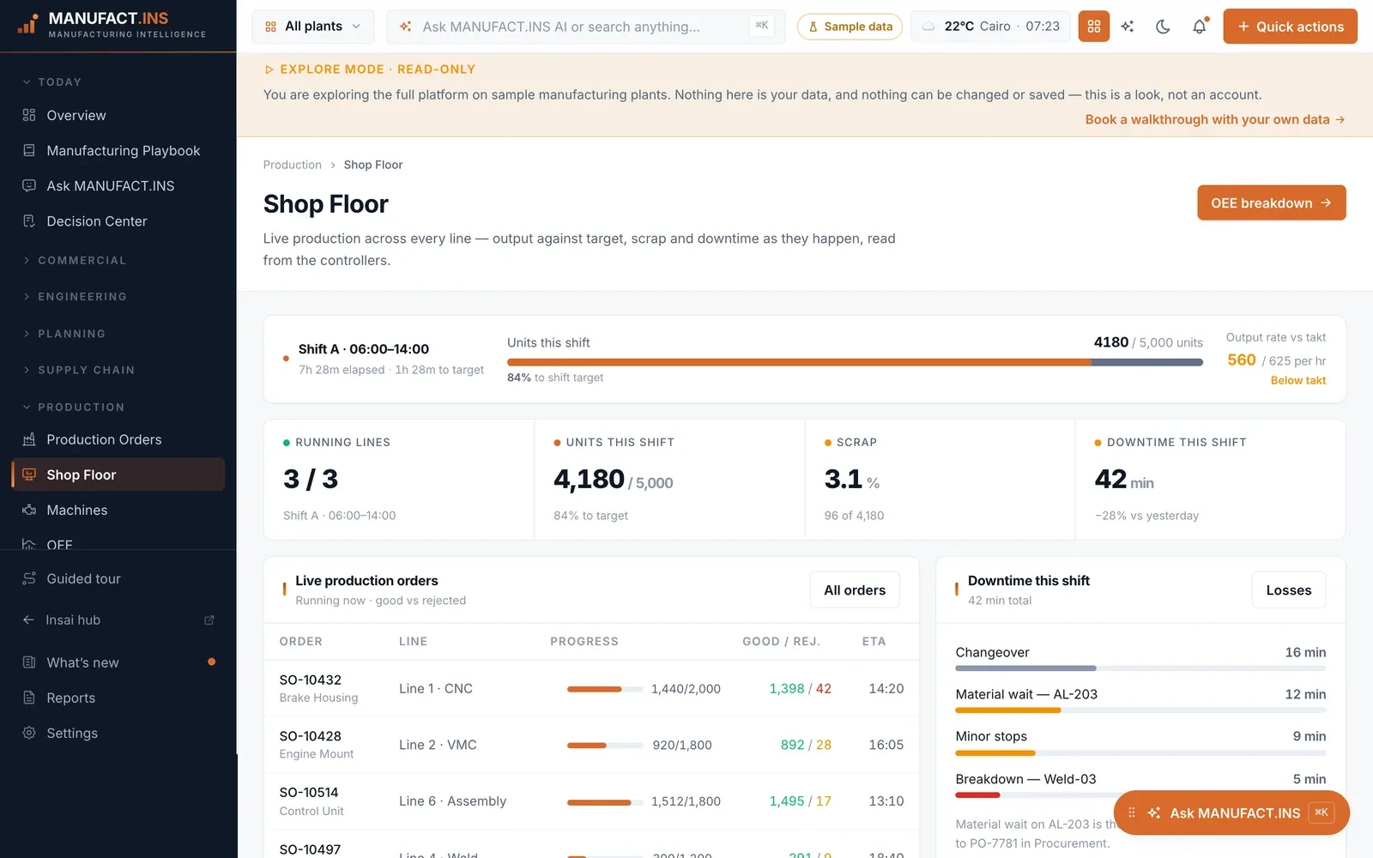
Task: Click the All orders button
Action: pos(855,590)
